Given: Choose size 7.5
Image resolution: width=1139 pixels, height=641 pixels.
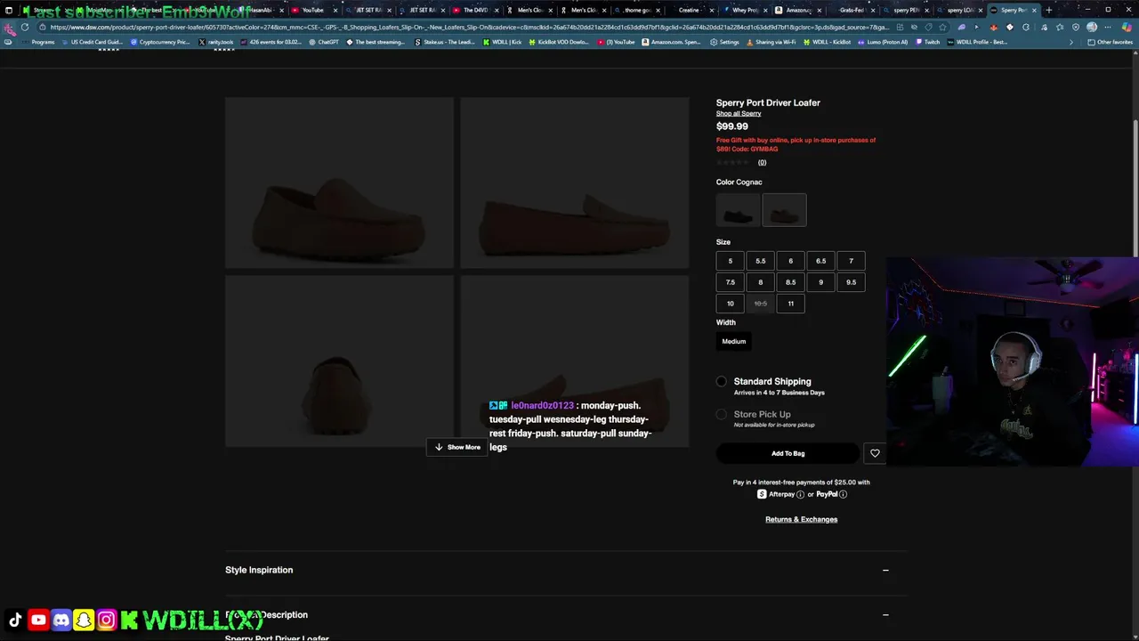Looking at the screenshot, I should [x=731, y=282].
